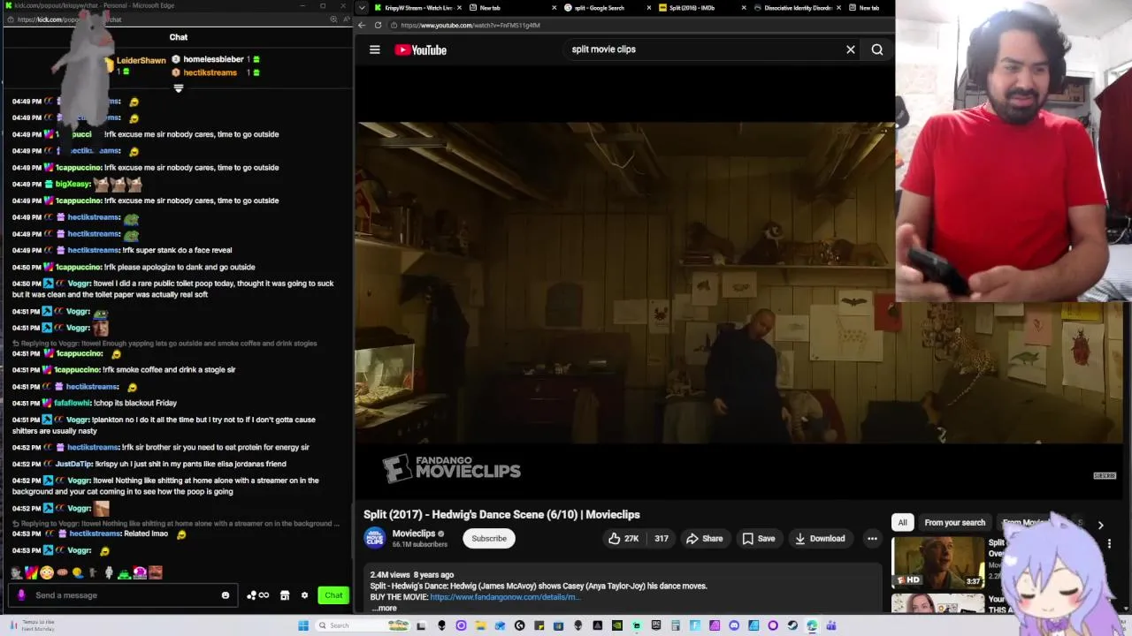Open the browser tab list dropdown
The height and width of the screenshot is (636, 1132).
click(x=362, y=7)
